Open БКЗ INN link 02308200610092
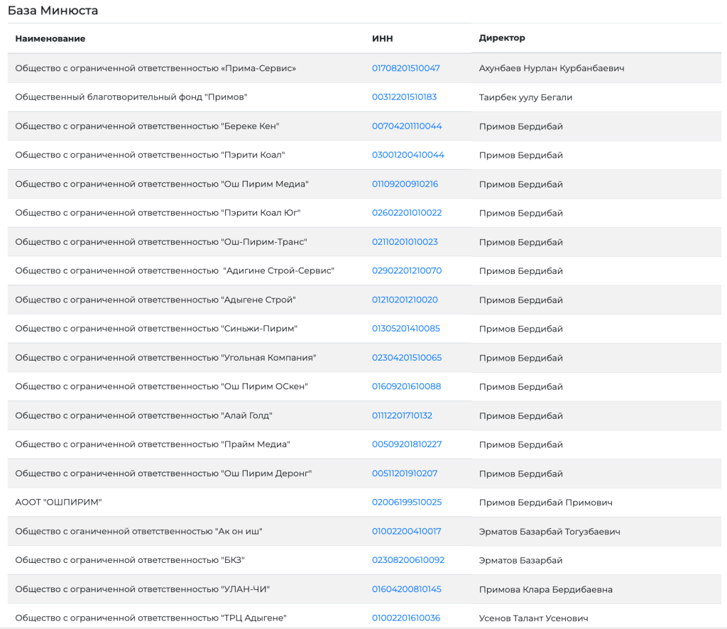Screen dimensions: 727x629 click(408, 560)
